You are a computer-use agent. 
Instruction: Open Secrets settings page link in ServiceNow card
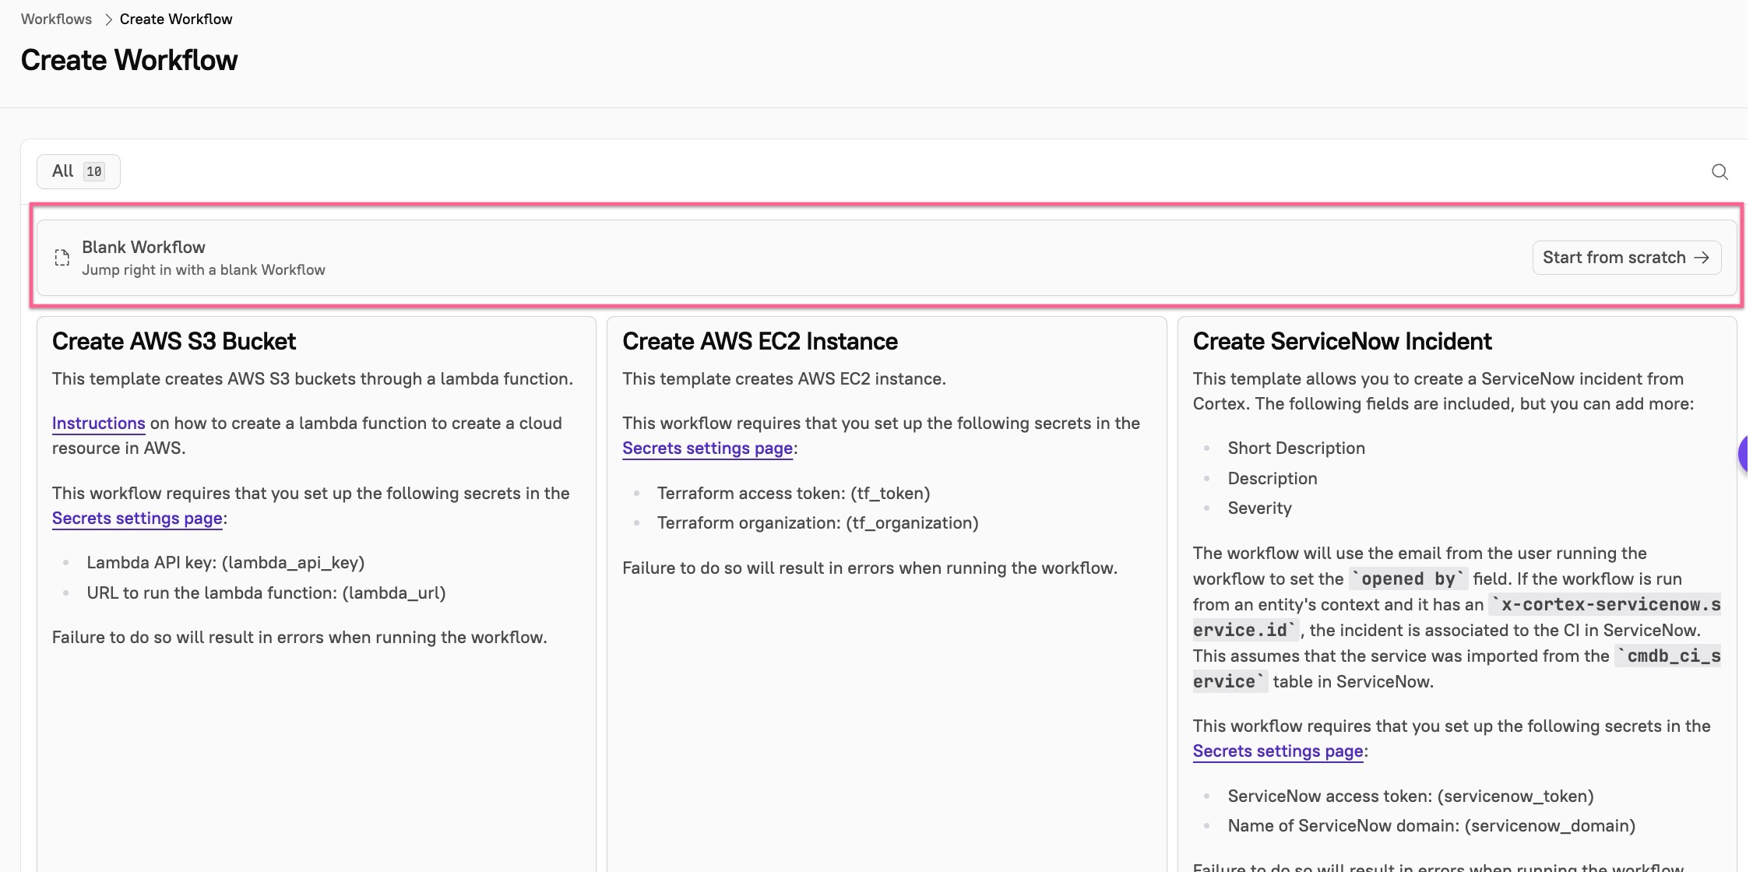[x=1278, y=751]
